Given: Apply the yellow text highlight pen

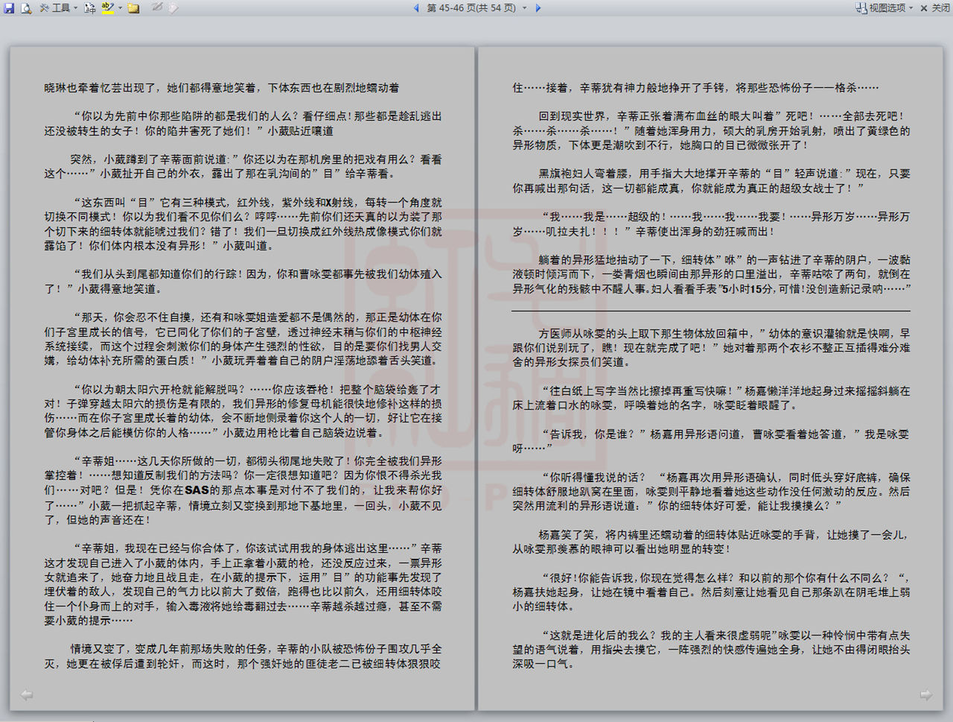Looking at the screenshot, I should [x=108, y=8].
